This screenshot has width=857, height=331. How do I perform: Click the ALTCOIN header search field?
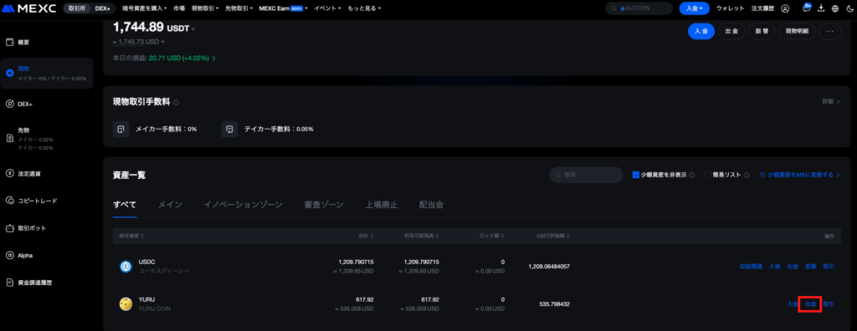639,8
